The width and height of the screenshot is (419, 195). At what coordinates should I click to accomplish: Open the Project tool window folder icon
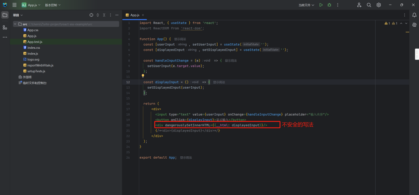click(5, 15)
